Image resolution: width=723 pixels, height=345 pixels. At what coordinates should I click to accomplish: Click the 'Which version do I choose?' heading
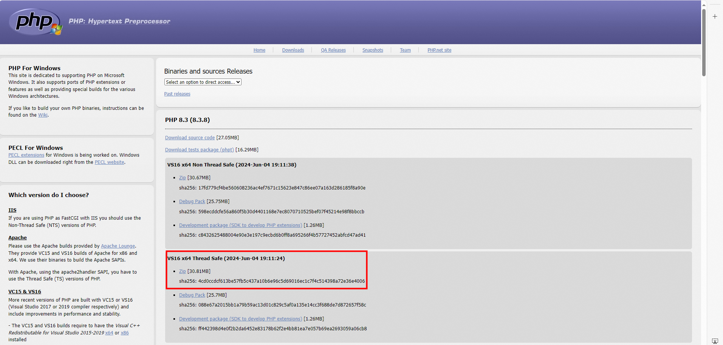[x=49, y=195]
